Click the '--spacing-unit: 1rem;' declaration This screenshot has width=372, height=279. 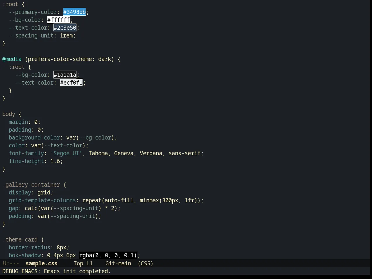pyautogui.click(x=42, y=35)
